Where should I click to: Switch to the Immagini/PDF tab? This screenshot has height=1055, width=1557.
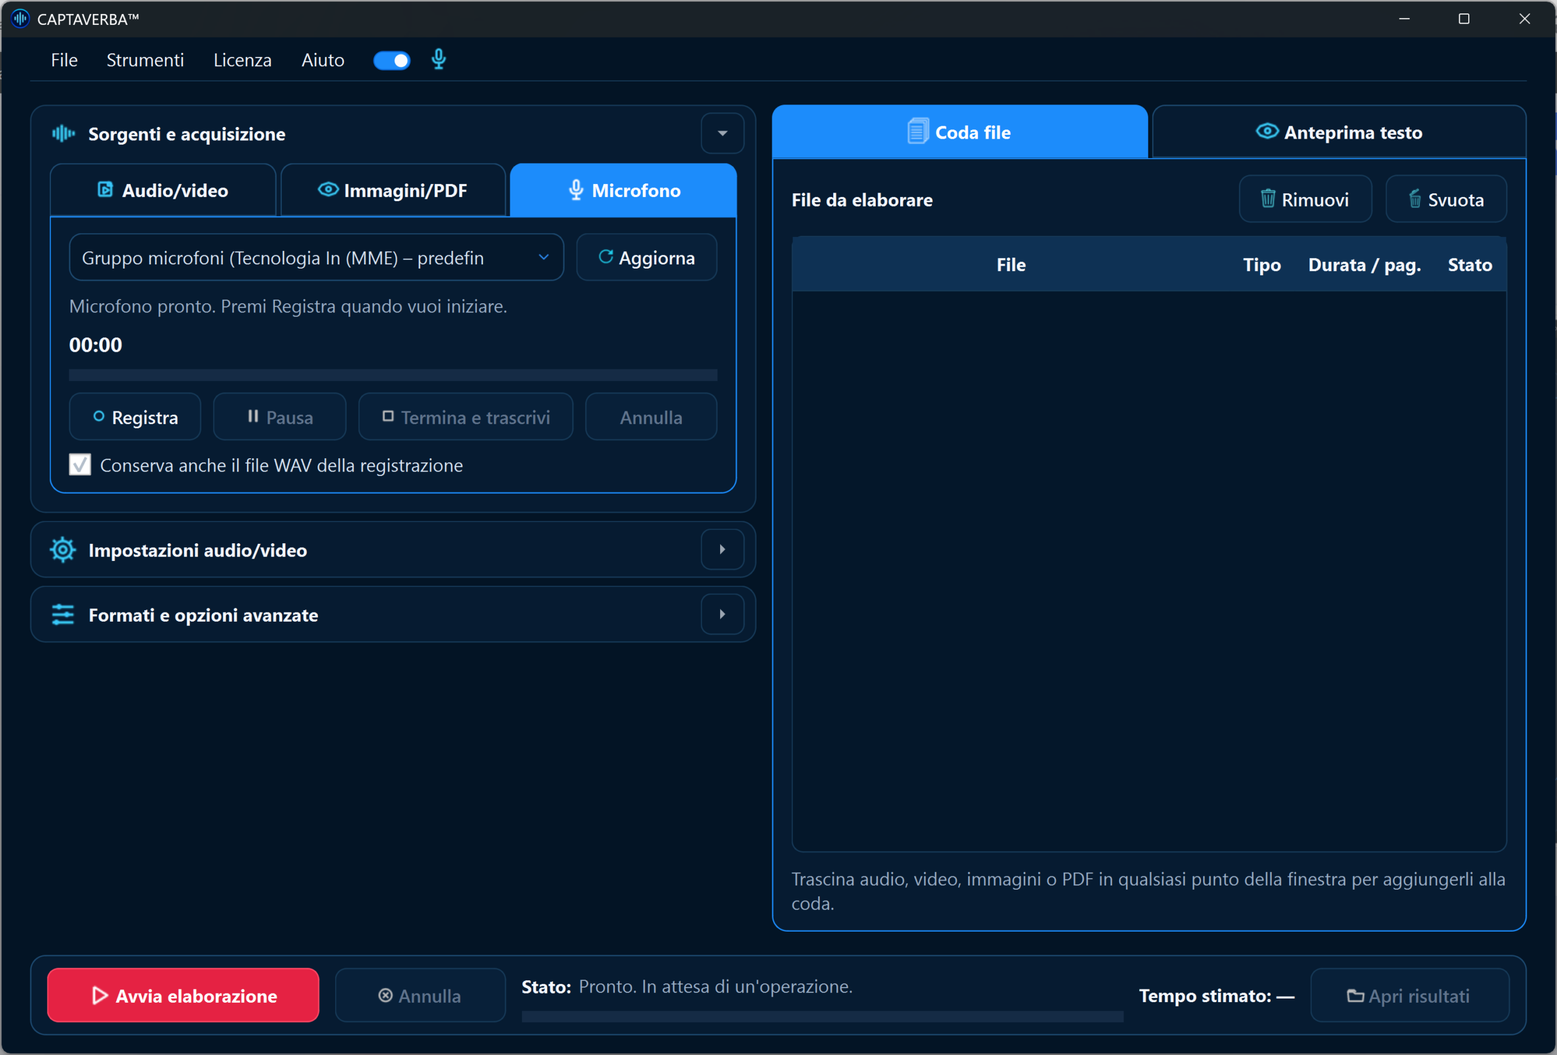click(394, 190)
